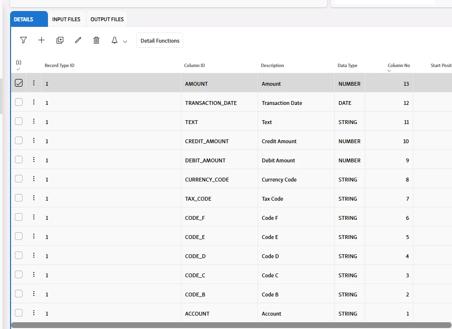
Task: Click the Start Position column header
Action: point(441,66)
